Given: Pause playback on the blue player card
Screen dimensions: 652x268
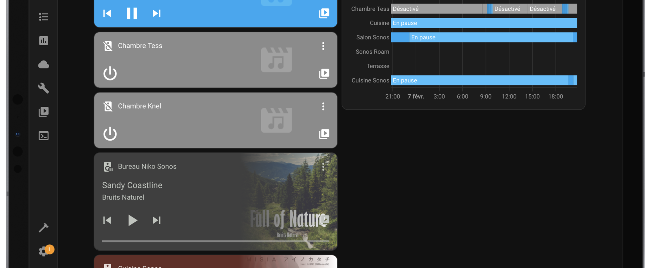Looking at the screenshot, I should point(132,13).
